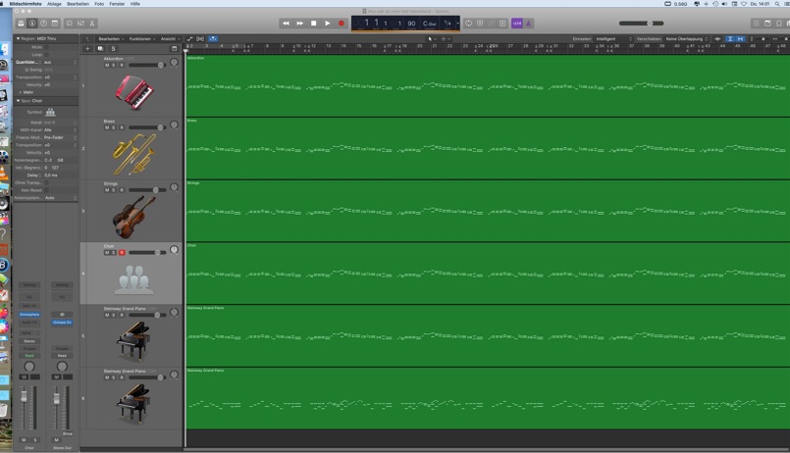Click the Setting button on Choir channel strip
Screen dimensions: 790x453
pos(29,285)
